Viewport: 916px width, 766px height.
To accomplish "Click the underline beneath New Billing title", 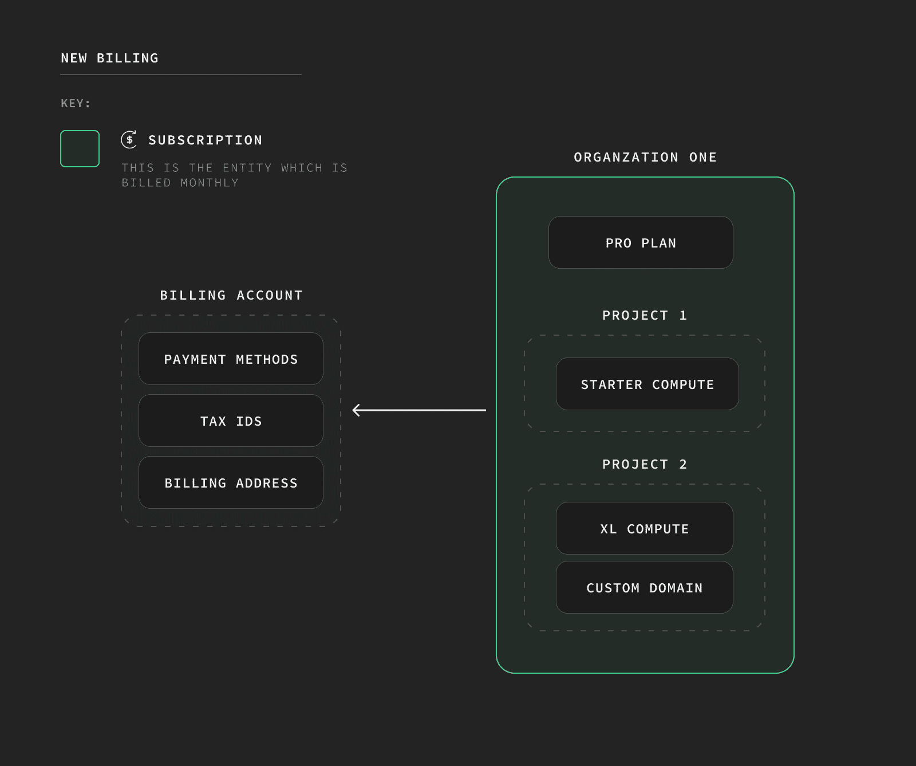I will click(x=181, y=74).
